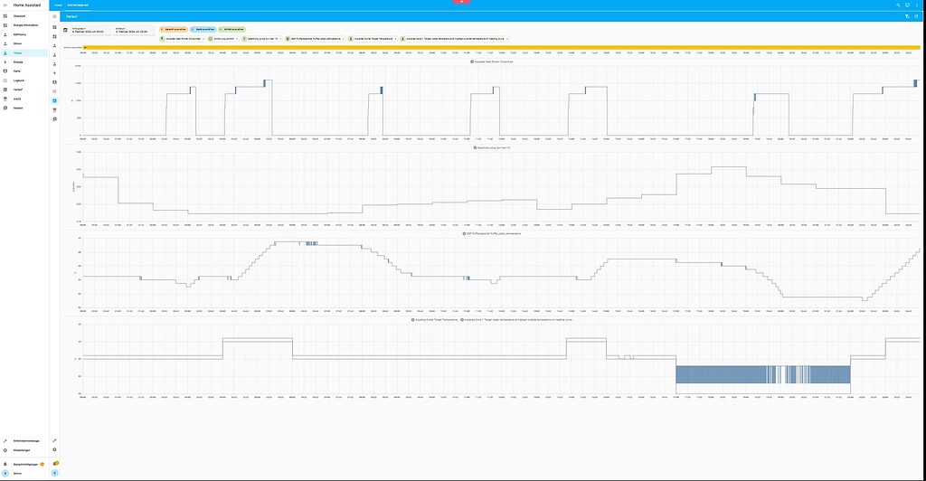Viewport: 926px width, 481px height.
Task: Toggle Aquarea Zone 1 Target water legend in fourth chart
Action: pyautogui.click(x=516, y=320)
